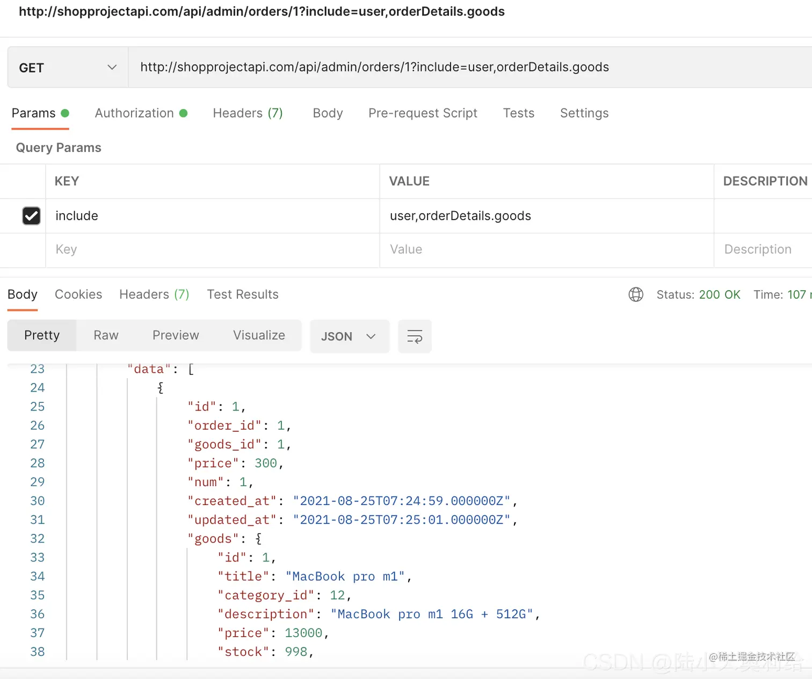Click the "title": "MacBook pro m1" line
Image resolution: width=812 pixels, height=679 pixels.
point(315,576)
